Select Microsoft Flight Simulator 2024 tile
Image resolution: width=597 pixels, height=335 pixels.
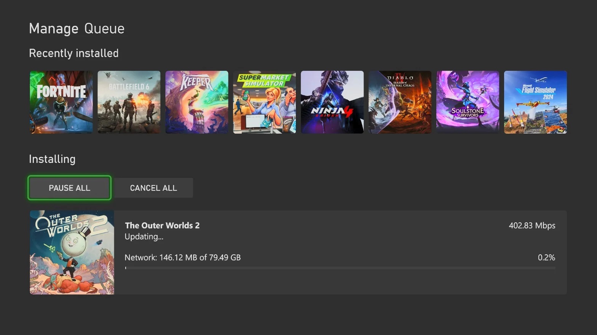coord(536,102)
